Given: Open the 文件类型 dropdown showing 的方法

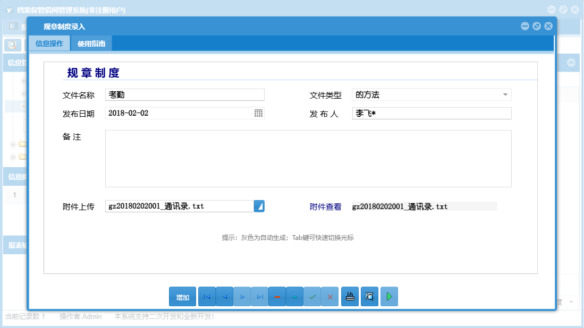Looking at the screenshot, I should 505,94.
